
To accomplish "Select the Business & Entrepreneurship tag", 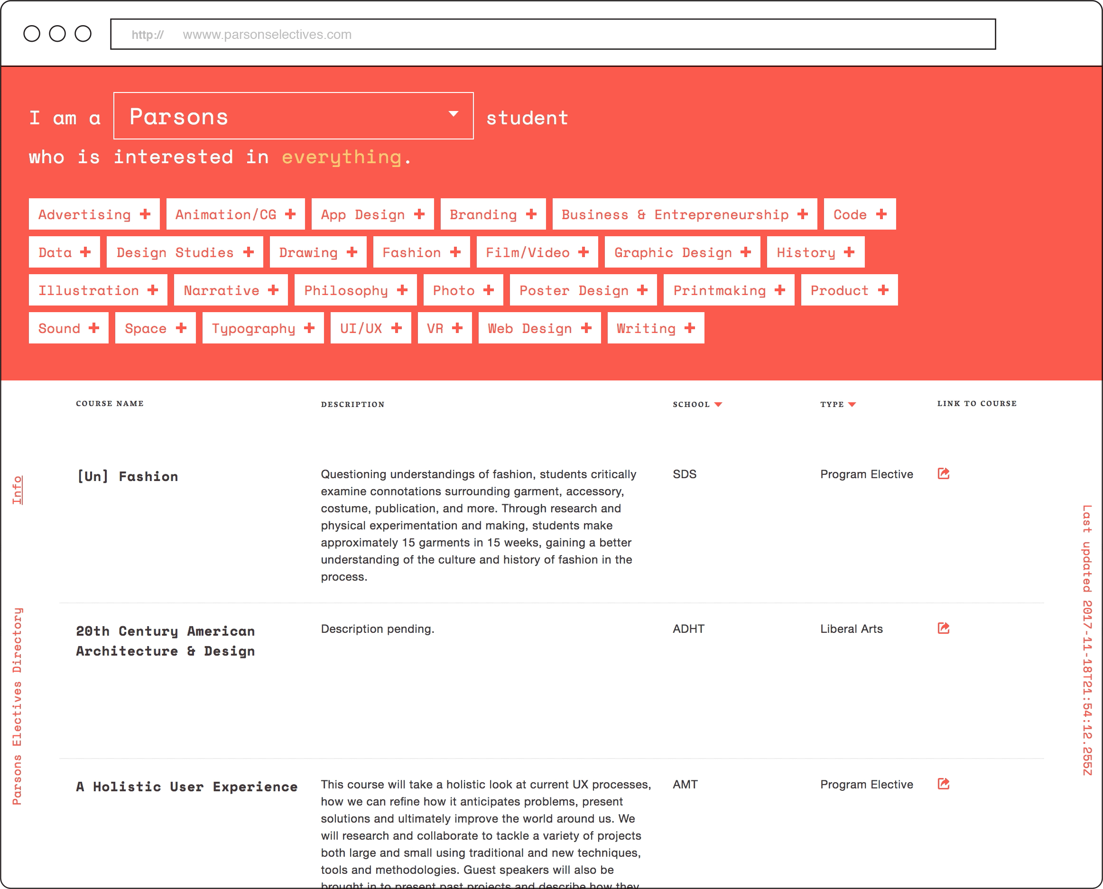I will point(685,214).
